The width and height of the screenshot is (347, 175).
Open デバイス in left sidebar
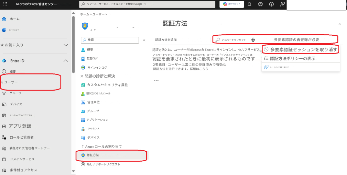pos(16,104)
